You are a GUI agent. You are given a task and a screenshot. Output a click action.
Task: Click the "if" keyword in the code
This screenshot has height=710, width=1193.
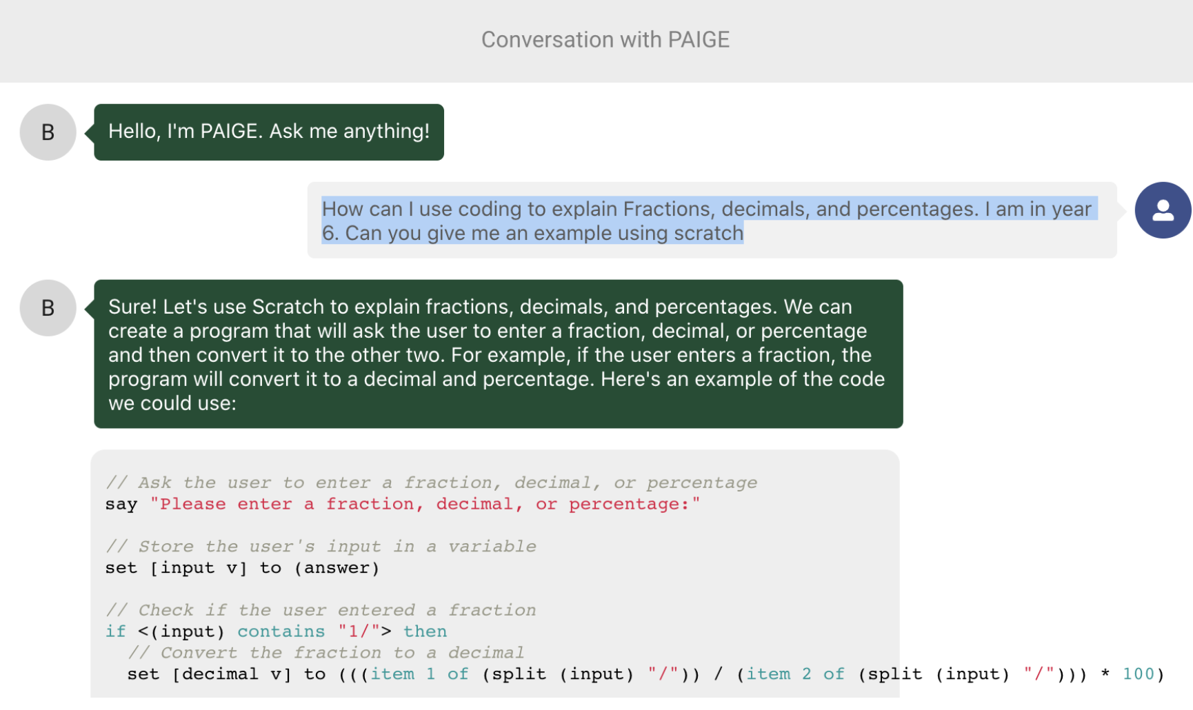(115, 631)
